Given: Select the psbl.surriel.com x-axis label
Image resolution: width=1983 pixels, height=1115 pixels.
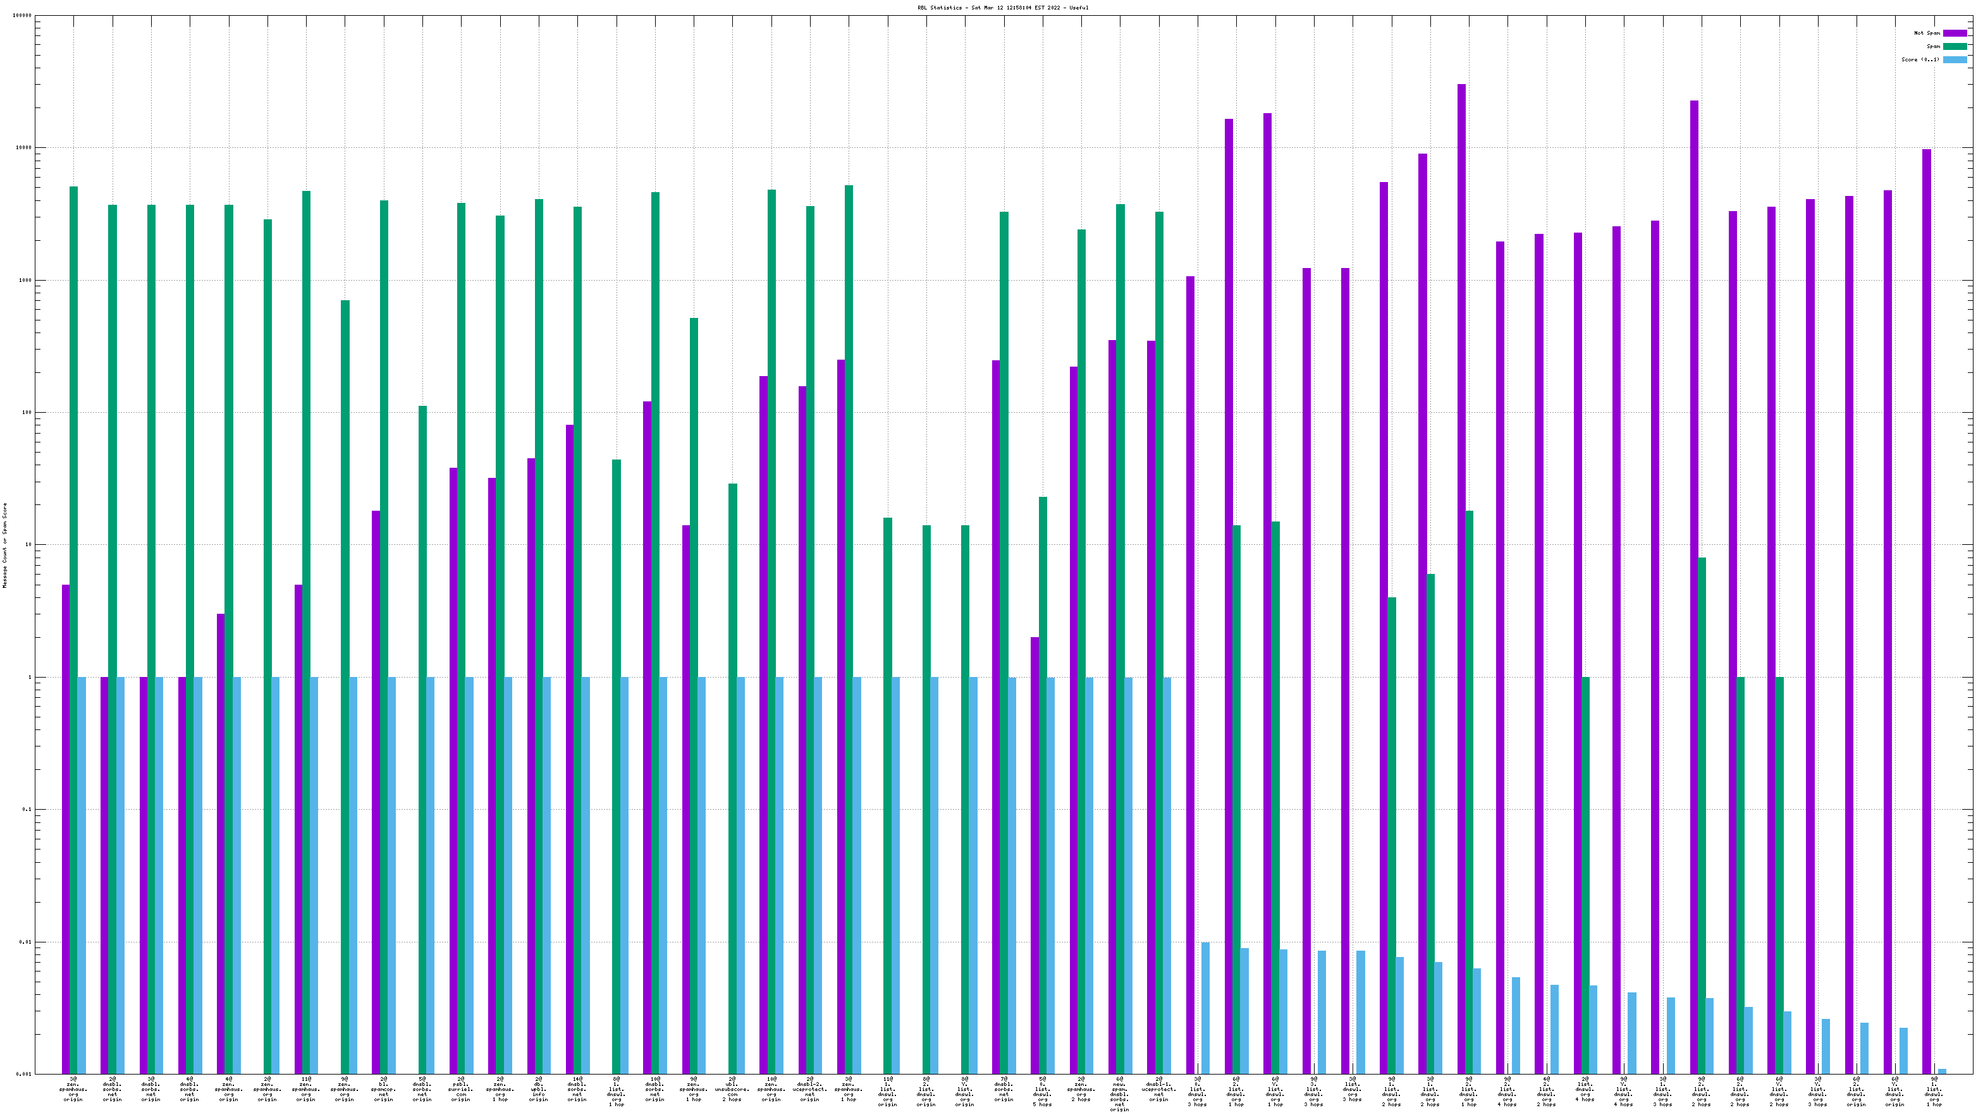Looking at the screenshot, I should pos(460,1089).
